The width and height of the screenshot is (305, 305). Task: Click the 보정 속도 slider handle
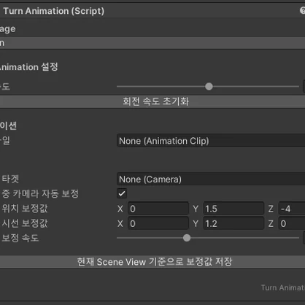click(187, 238)
